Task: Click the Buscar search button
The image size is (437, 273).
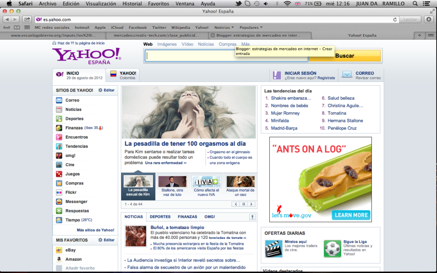Action: coord(344,56)
